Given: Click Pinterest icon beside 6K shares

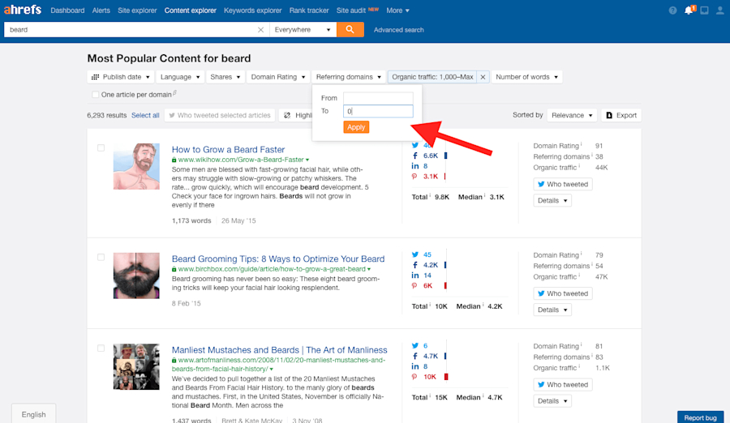Looking at the screenshot, I should [x=414, y=286].
